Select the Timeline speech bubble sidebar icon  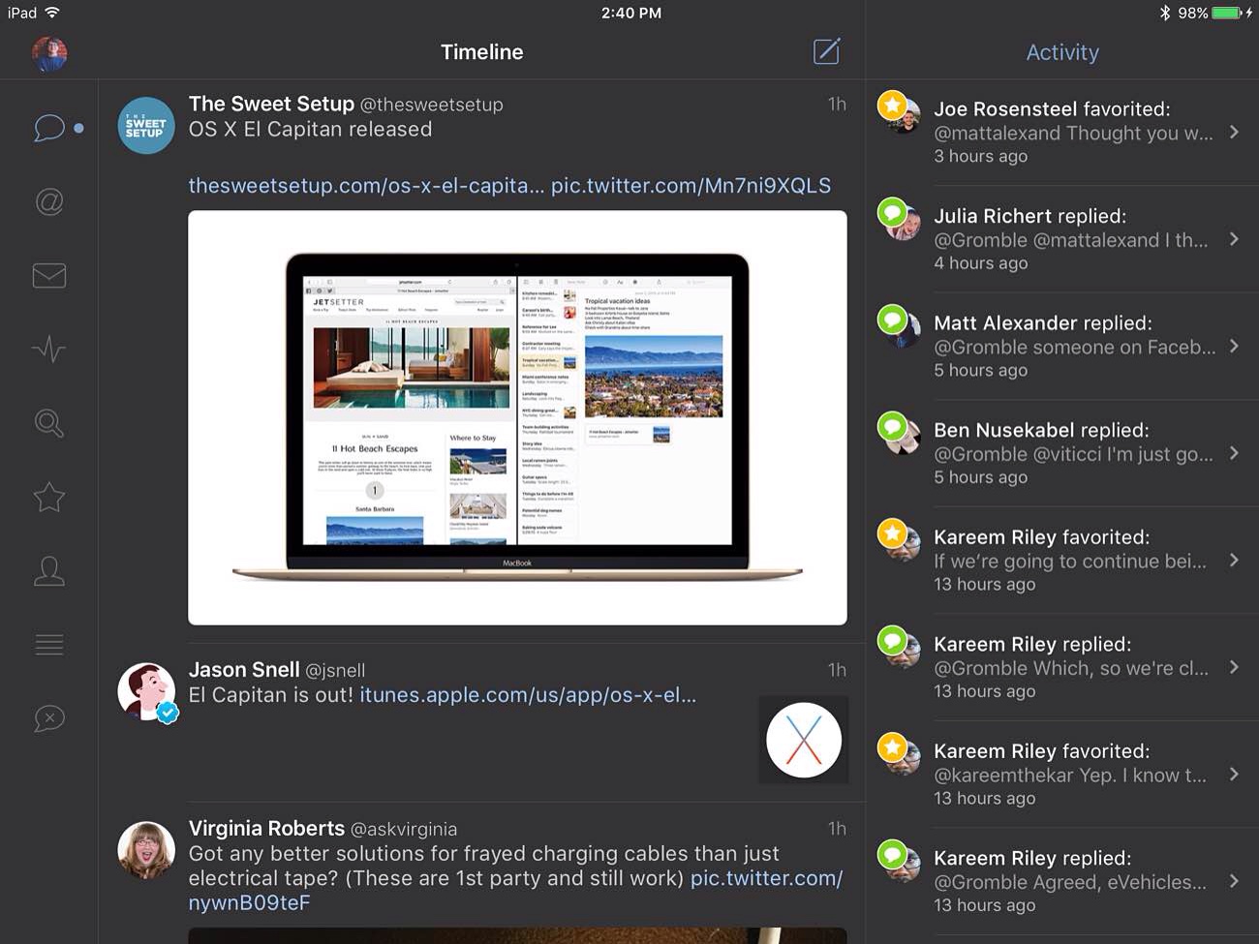point(49,128)
